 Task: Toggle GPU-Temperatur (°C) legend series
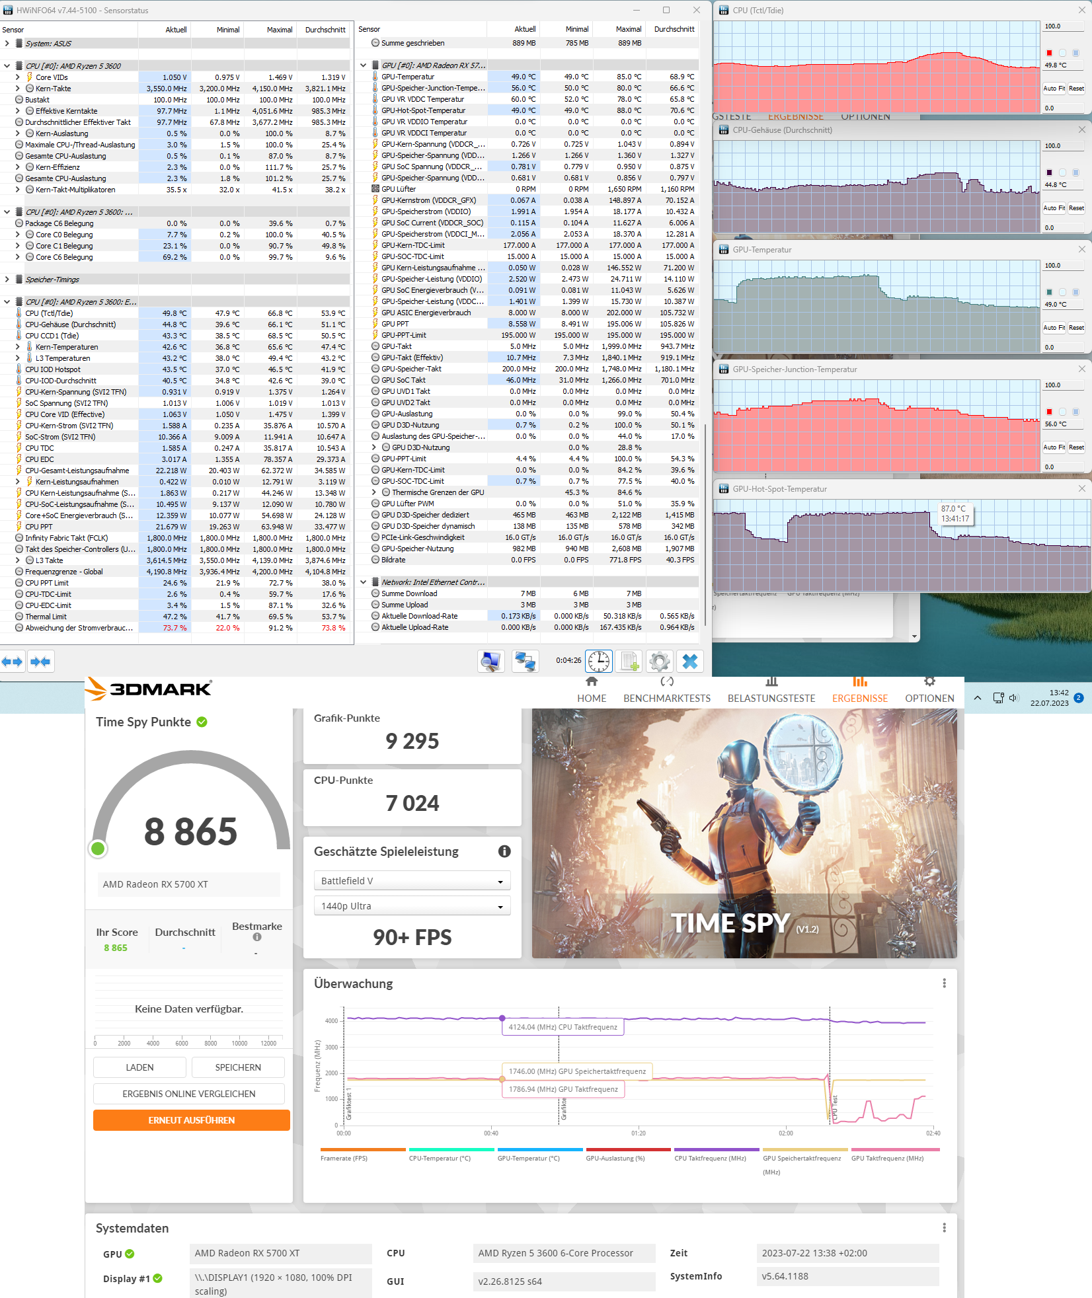pos(540,1155)
